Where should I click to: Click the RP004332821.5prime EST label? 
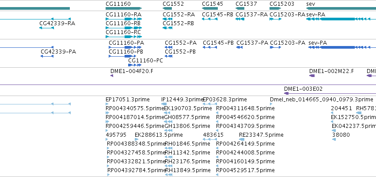(136, 162)
